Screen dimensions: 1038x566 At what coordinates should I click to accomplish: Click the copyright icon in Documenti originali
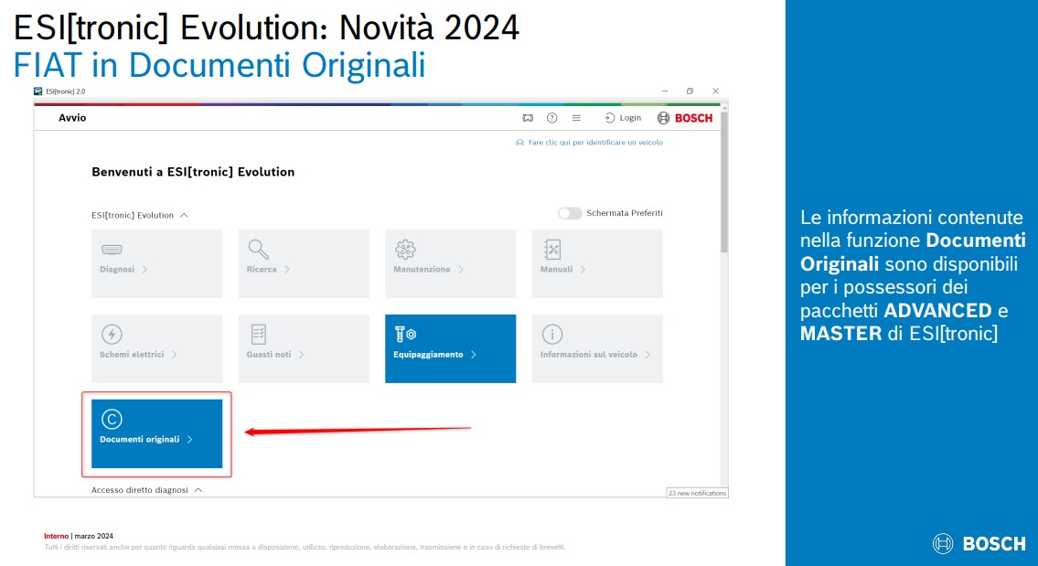[x=112, y=419]
